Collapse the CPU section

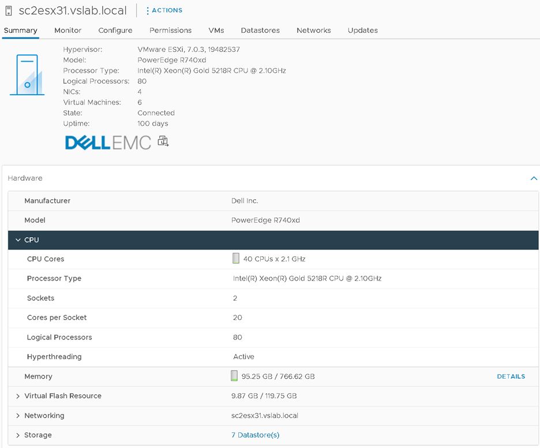click(18, 240)
